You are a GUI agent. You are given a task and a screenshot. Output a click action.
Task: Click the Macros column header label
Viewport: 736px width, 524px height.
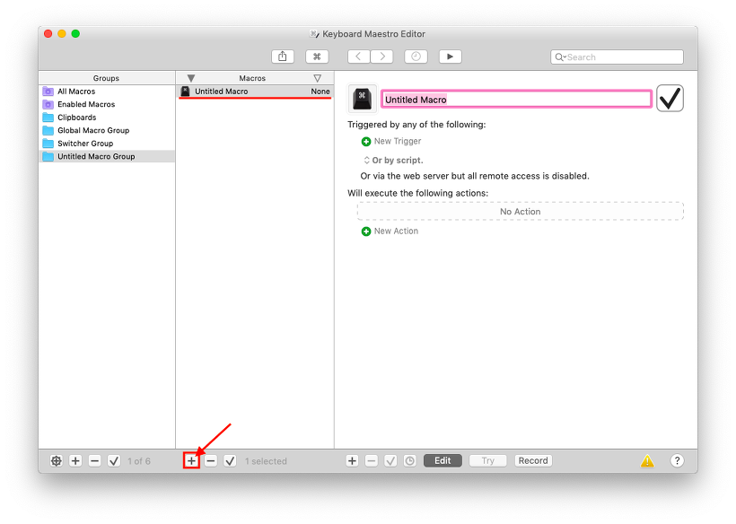click(252, 78)
